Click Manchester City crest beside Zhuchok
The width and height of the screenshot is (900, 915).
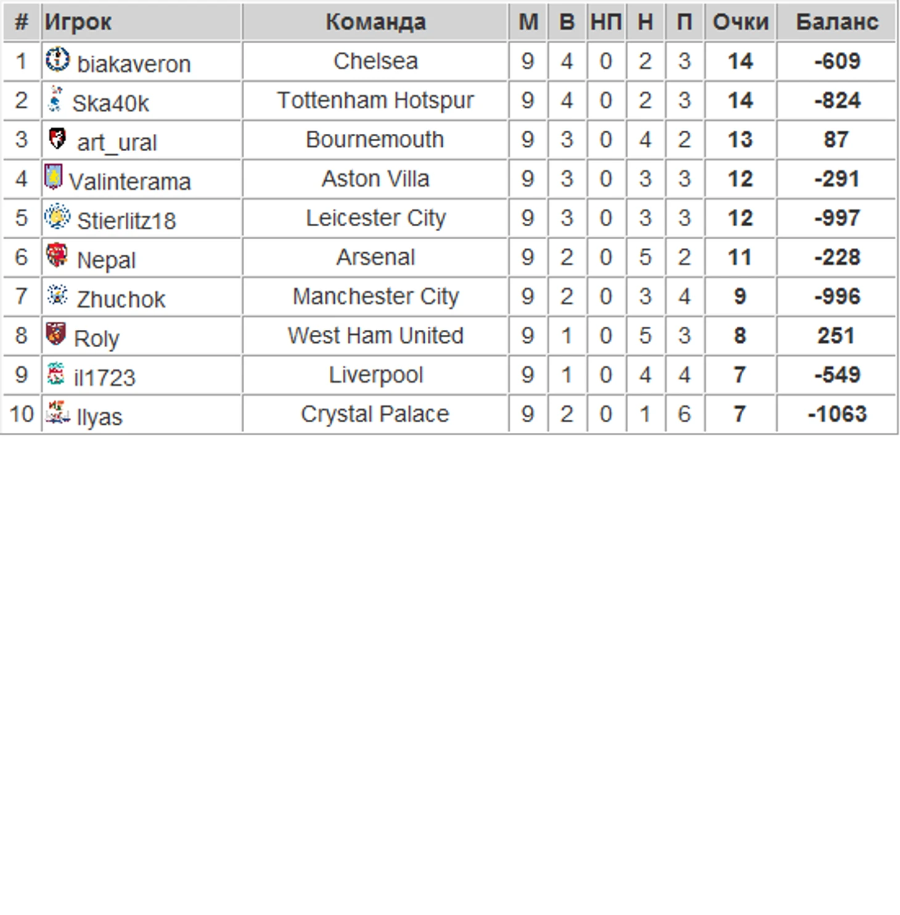coord(57,294)
